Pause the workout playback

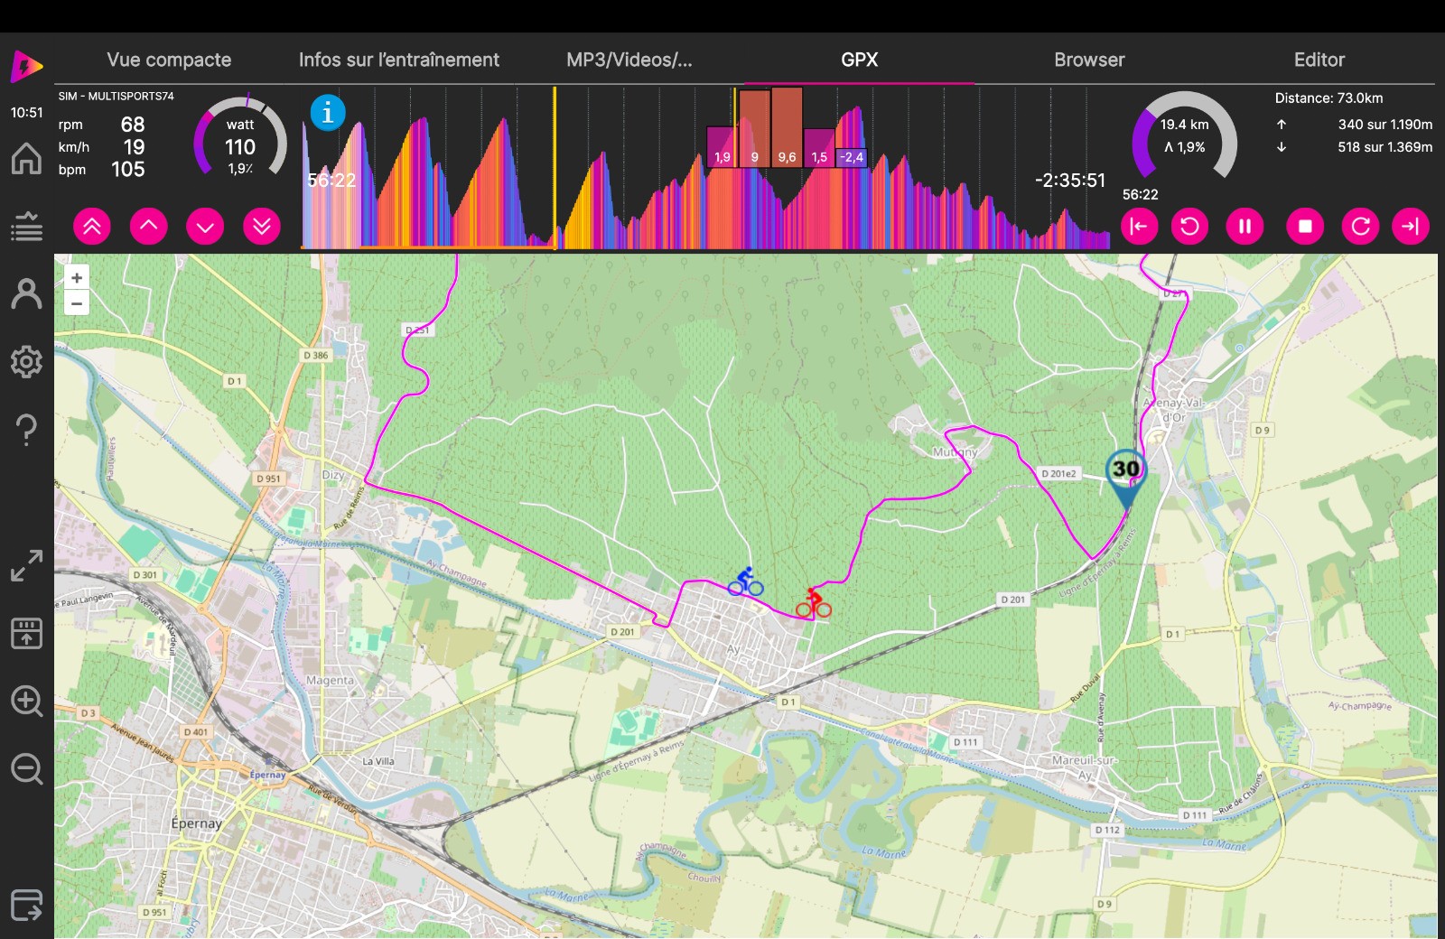coord(1245,227)
